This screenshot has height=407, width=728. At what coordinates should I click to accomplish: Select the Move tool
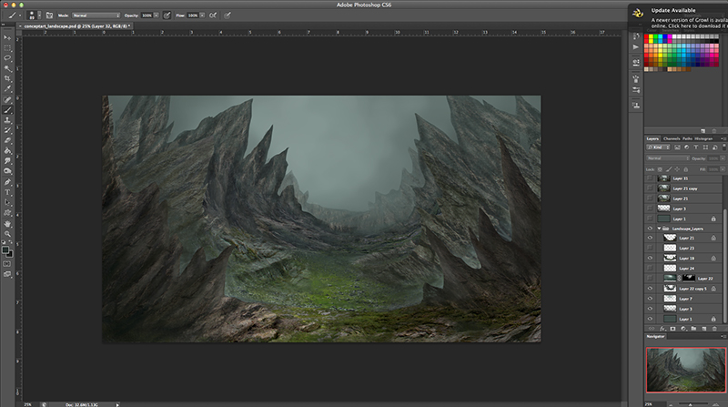coord(7,36)
